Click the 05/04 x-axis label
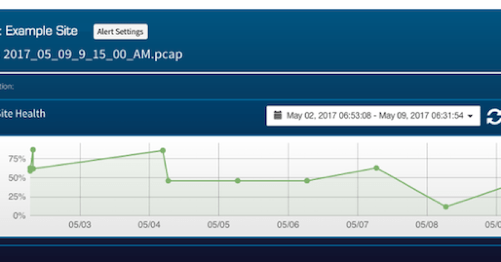 149,225
